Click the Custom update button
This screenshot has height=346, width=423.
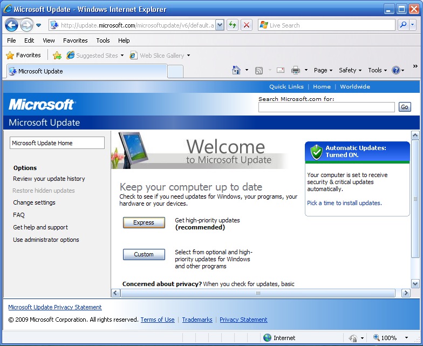[144, 255]
